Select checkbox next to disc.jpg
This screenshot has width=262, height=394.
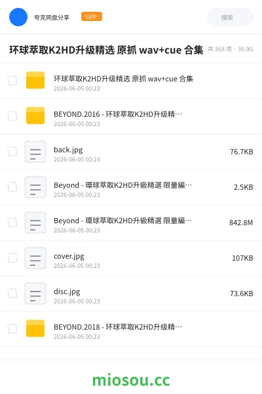point(12,294)
